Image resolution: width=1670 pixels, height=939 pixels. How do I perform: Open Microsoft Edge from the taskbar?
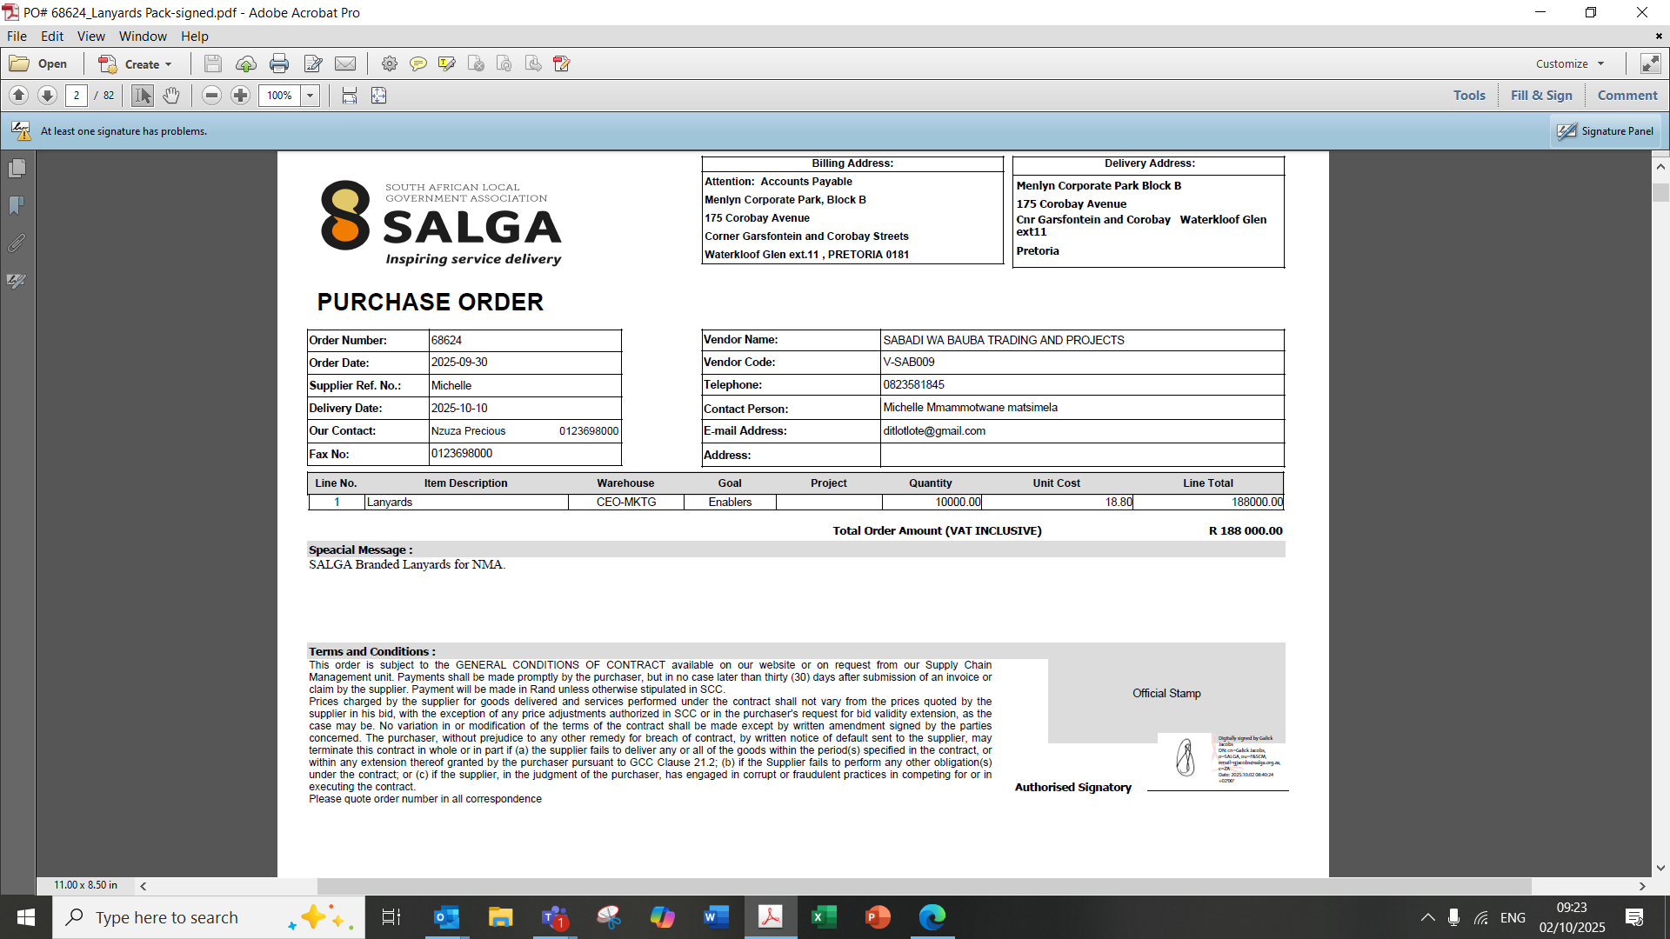(932, 917)
